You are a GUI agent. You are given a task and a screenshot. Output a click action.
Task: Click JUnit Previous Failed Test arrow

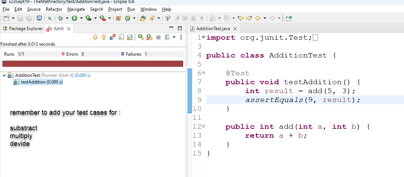[104, 37]
